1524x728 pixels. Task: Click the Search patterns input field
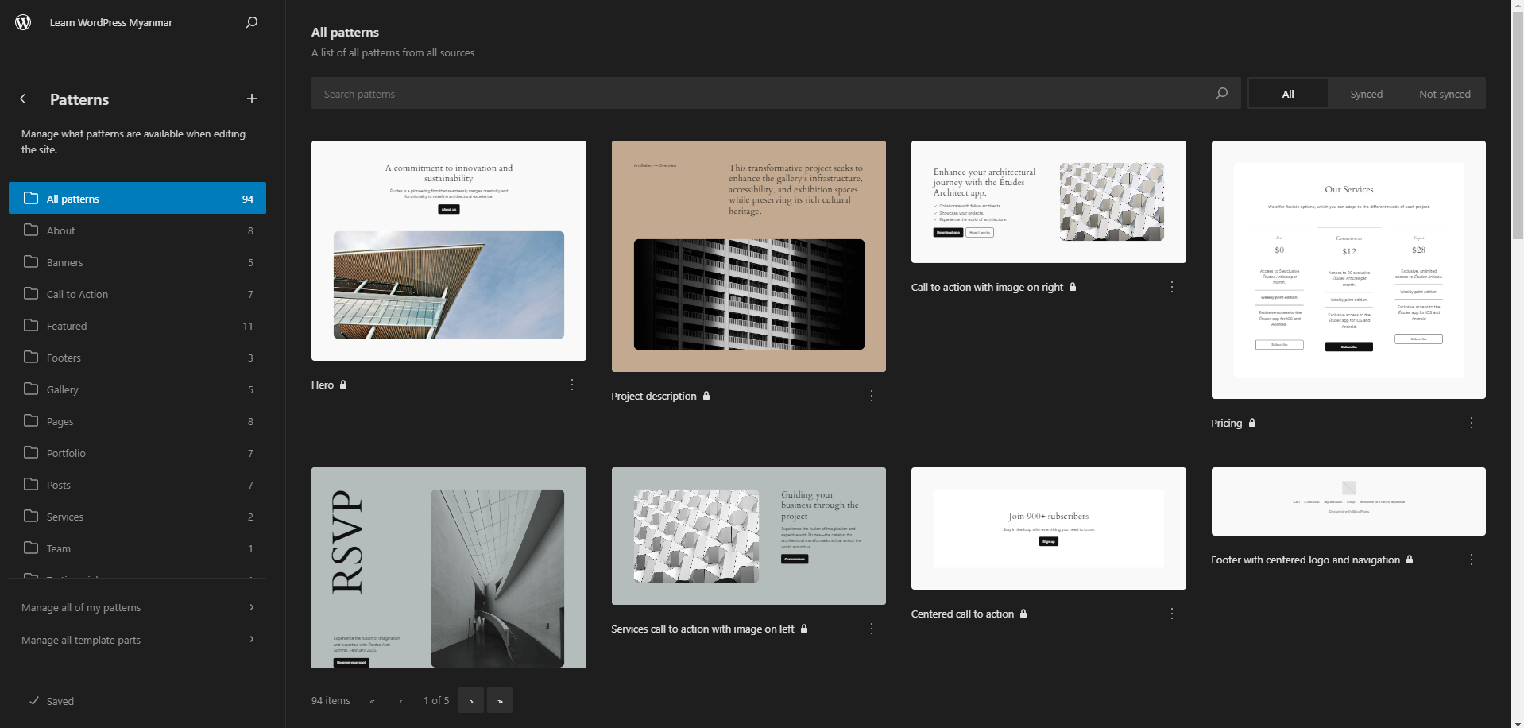[x=763, y=94]
